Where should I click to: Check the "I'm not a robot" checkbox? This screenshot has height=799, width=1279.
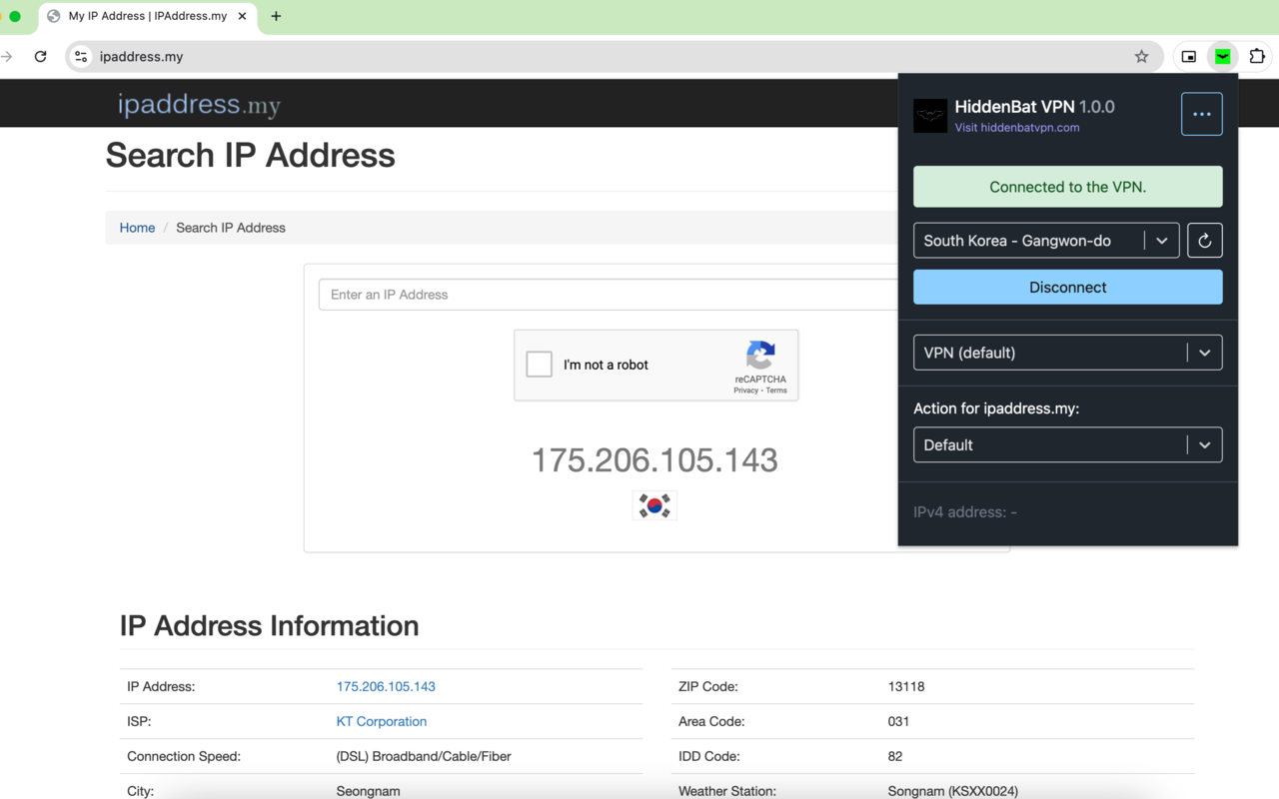click(540, 365)
